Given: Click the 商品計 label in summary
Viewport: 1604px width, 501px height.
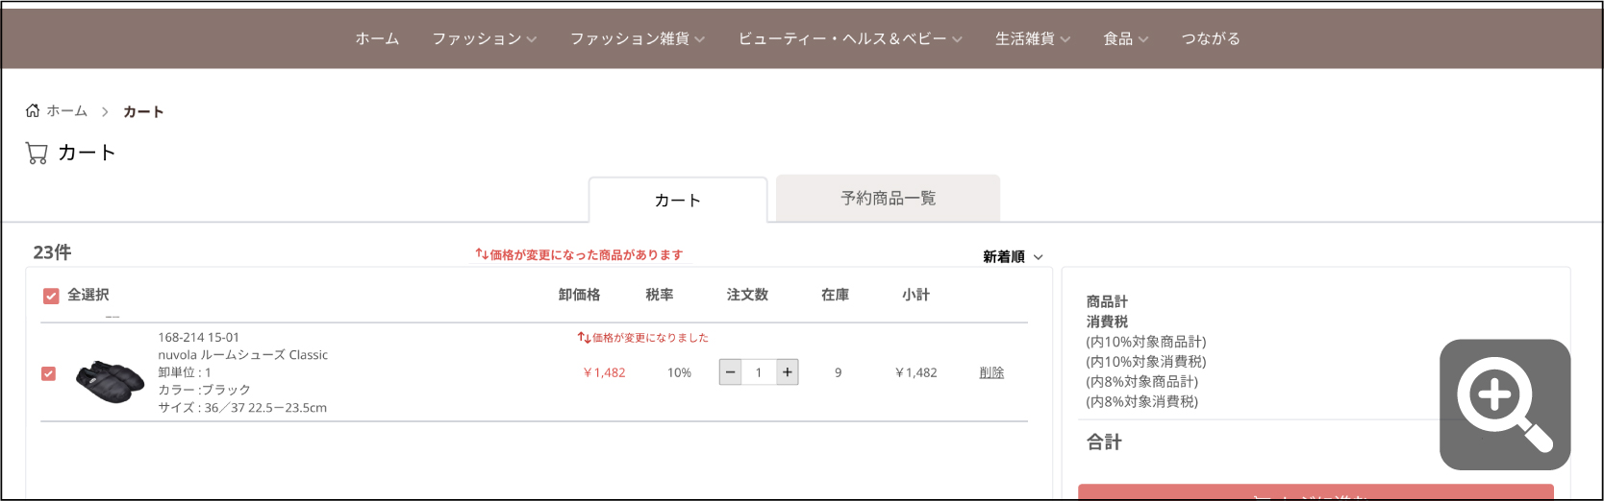Looking at the screenshot, I should [x=1107, y=301].
